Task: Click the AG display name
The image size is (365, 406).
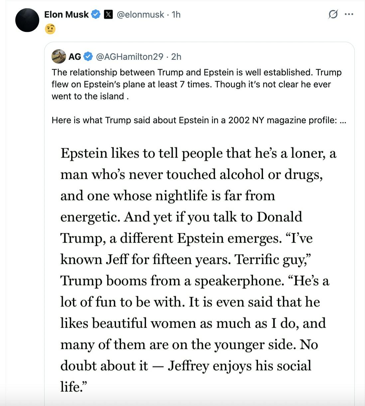Action: 75,56
